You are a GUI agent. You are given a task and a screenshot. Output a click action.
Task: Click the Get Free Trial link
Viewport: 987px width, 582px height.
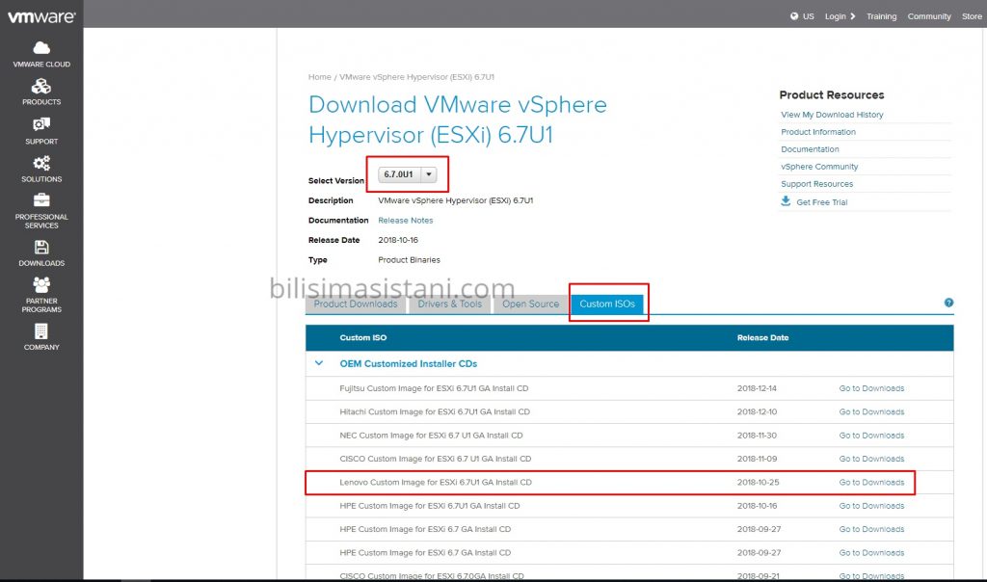(822, 202)
